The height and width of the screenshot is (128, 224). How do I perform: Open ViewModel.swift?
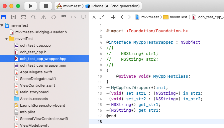[x=44, y=125]
